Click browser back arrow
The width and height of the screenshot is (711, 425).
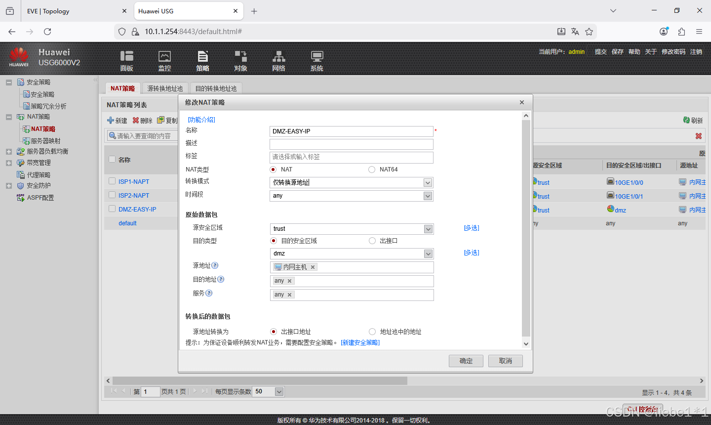12,32
